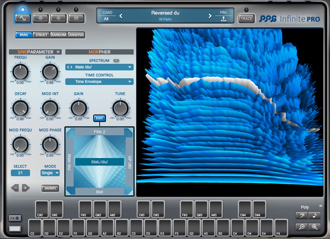This screenshot has width=330, height=239.
Task: Click the music note button
Action: [x=314, y=216]
